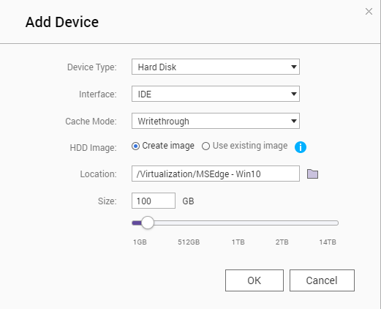
Task: Click the Device Type dropdown arrow
Action: (x=294, y=67)
